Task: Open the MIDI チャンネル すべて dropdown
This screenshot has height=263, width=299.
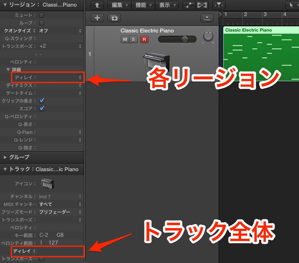Action: point(60,204)
